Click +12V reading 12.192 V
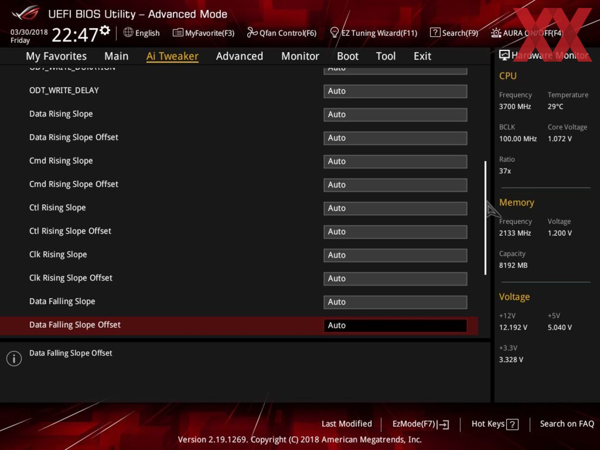The height and width of the screenshot is (450, 600). (x=513, y=327)
